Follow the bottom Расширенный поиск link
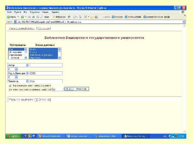Viewport: 193px width, 144px height. (22, 99)
